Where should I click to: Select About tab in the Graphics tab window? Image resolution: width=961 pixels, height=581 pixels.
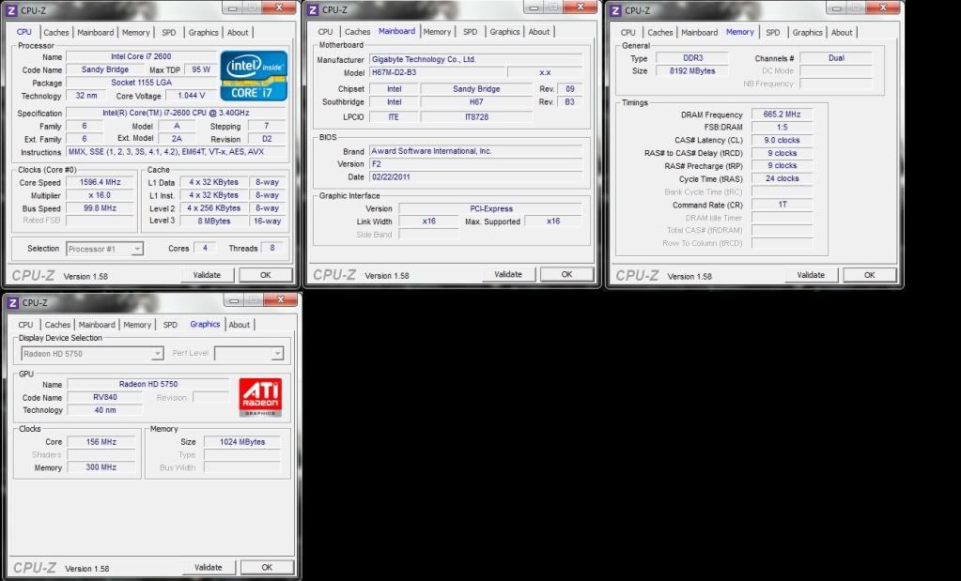click(239, 325)
